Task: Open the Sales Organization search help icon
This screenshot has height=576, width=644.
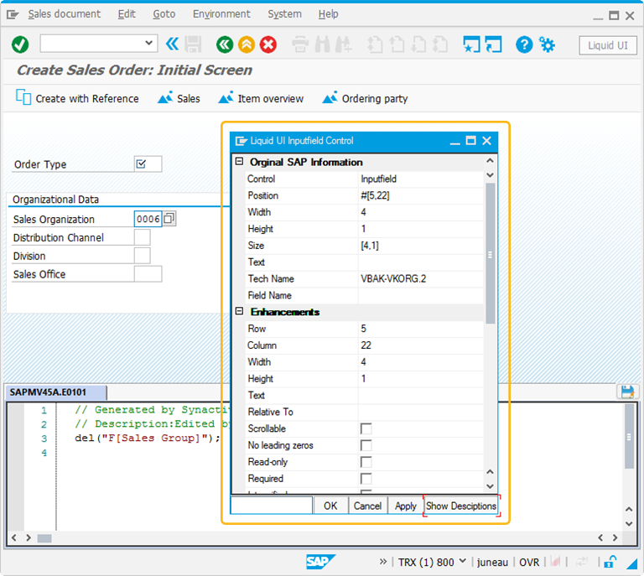Action: click(169, 219)
